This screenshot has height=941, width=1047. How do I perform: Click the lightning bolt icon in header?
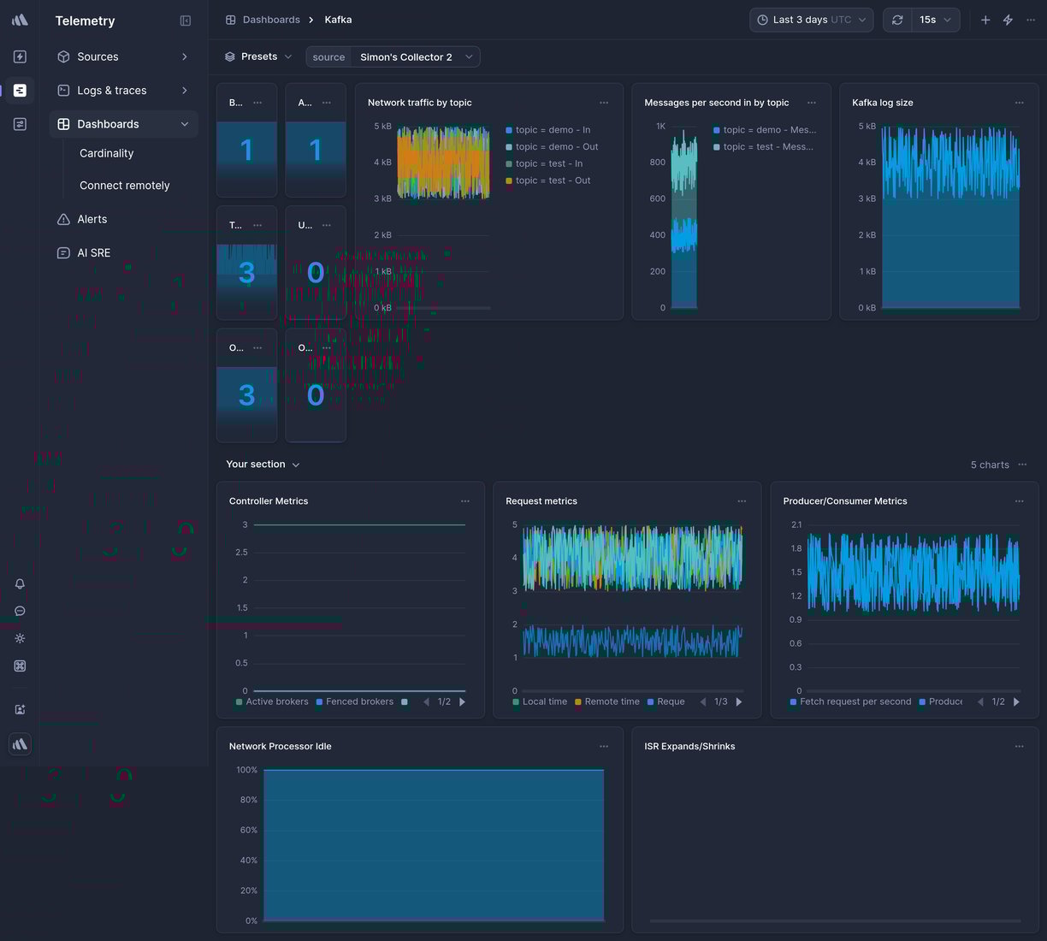tap(1008, 20)
